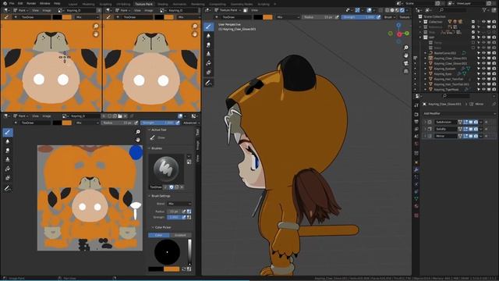Hide Keyring_Eyelash in viewport via eye icon

pos(483,69)
